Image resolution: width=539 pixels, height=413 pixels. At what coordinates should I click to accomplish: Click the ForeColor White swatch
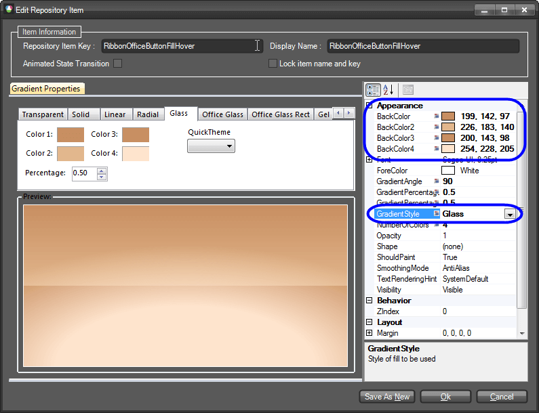click(448, 171)
